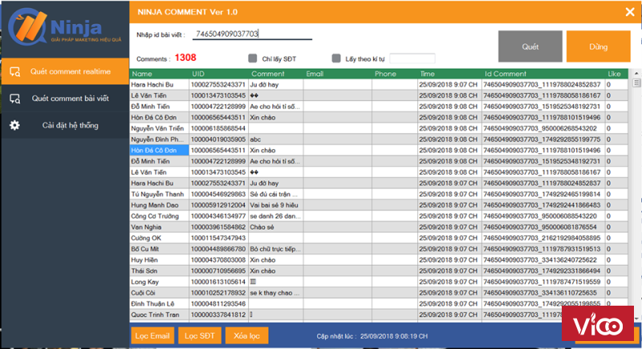Select the Hung Manh Dao row
The height and width of the screenshot is (349, 642).
379,205
